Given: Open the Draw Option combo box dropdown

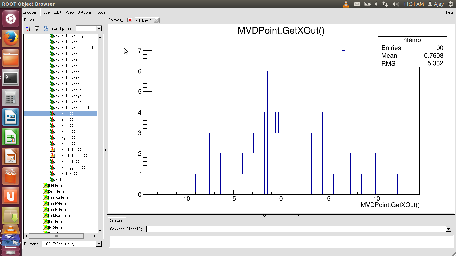Looking at the screenshot, I should 99,29.
